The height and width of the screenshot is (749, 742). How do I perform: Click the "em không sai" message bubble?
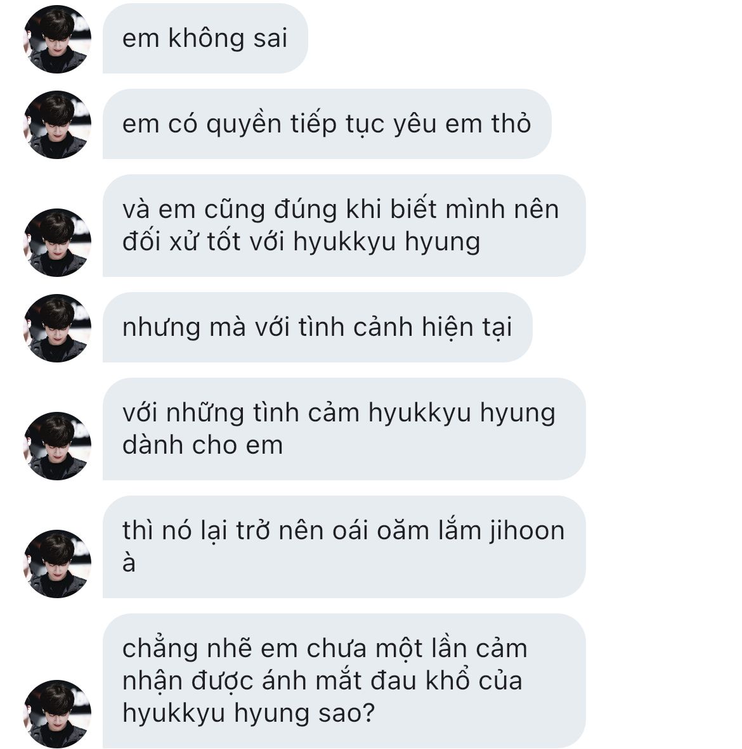point(205,39)
